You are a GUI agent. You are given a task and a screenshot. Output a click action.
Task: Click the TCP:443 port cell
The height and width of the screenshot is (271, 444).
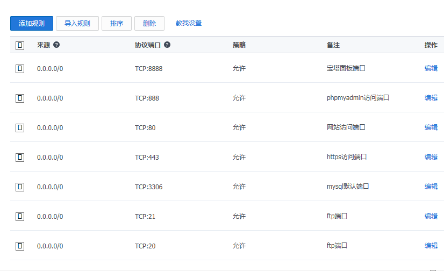pyautogui.click(x=147, y=157)
